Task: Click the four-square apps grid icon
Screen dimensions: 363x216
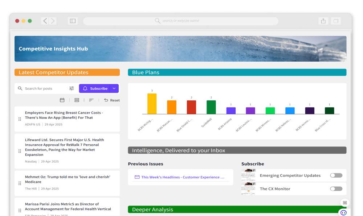Action: tap(345, 203)
